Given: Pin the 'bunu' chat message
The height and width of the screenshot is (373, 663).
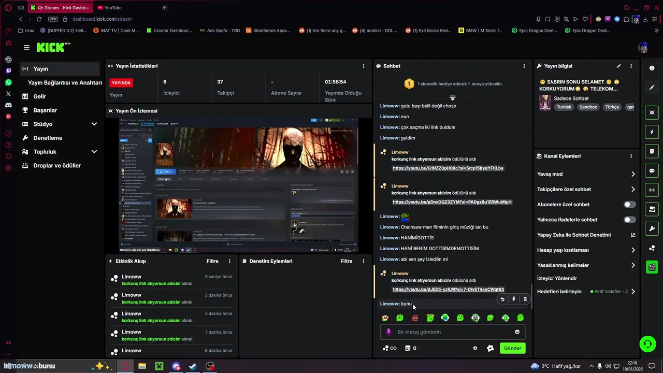Looking at the screenshot, I should tap(514, 299).
